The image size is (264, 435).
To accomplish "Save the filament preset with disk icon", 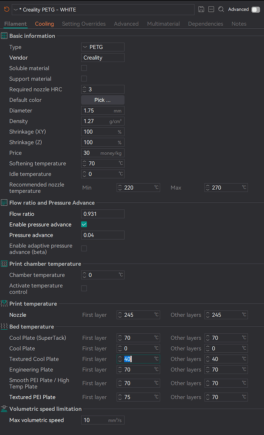I will click(201, 10).
